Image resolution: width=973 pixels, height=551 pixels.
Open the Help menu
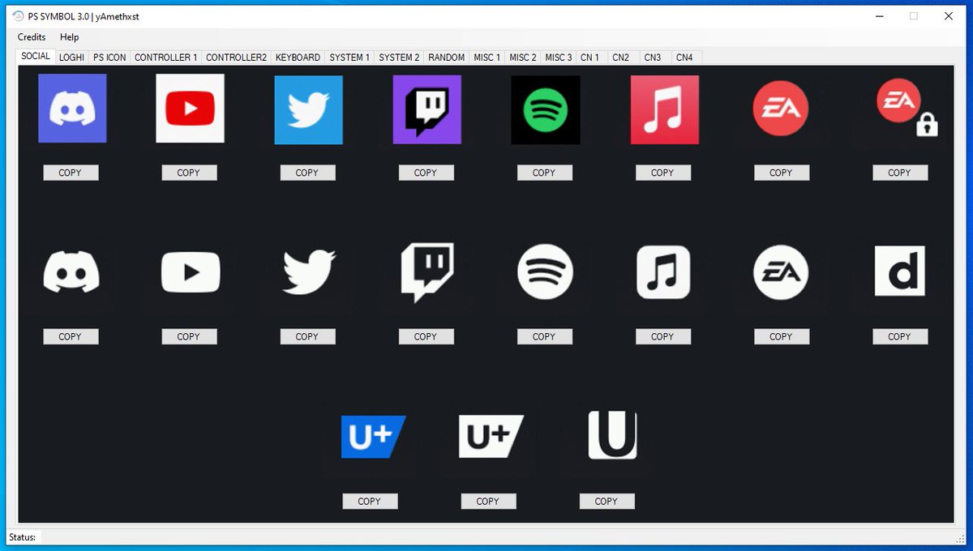pyautogui.click(x=70, y=37)
